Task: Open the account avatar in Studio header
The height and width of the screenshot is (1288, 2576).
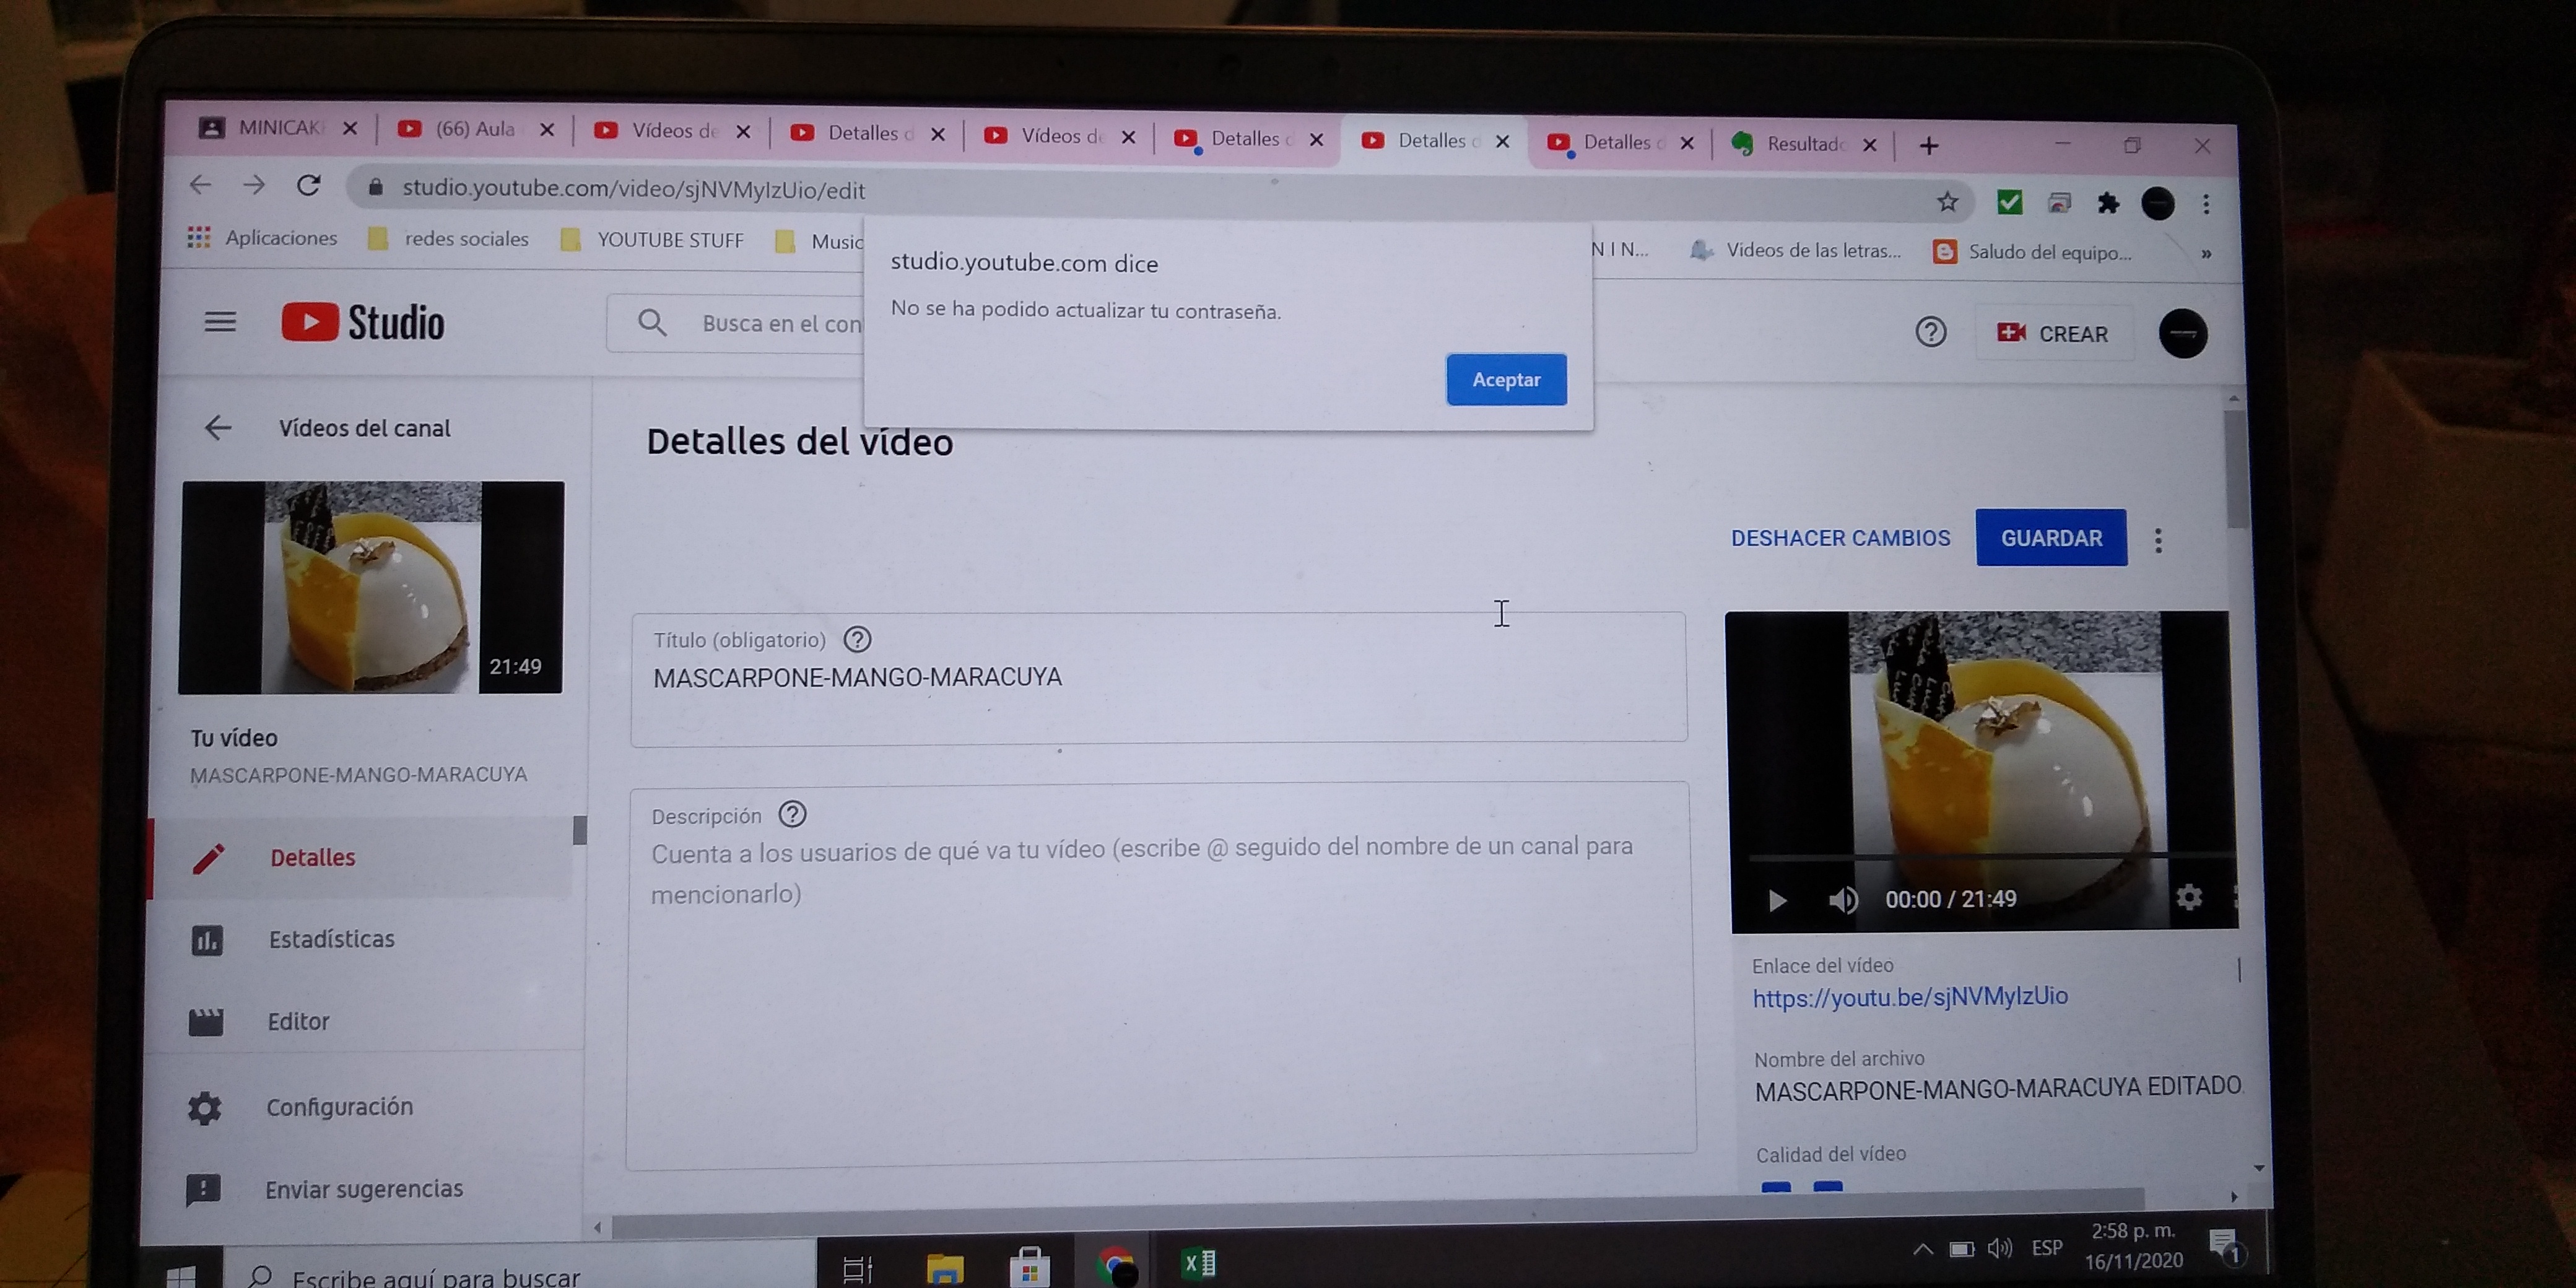Action: click(2183, 334)
